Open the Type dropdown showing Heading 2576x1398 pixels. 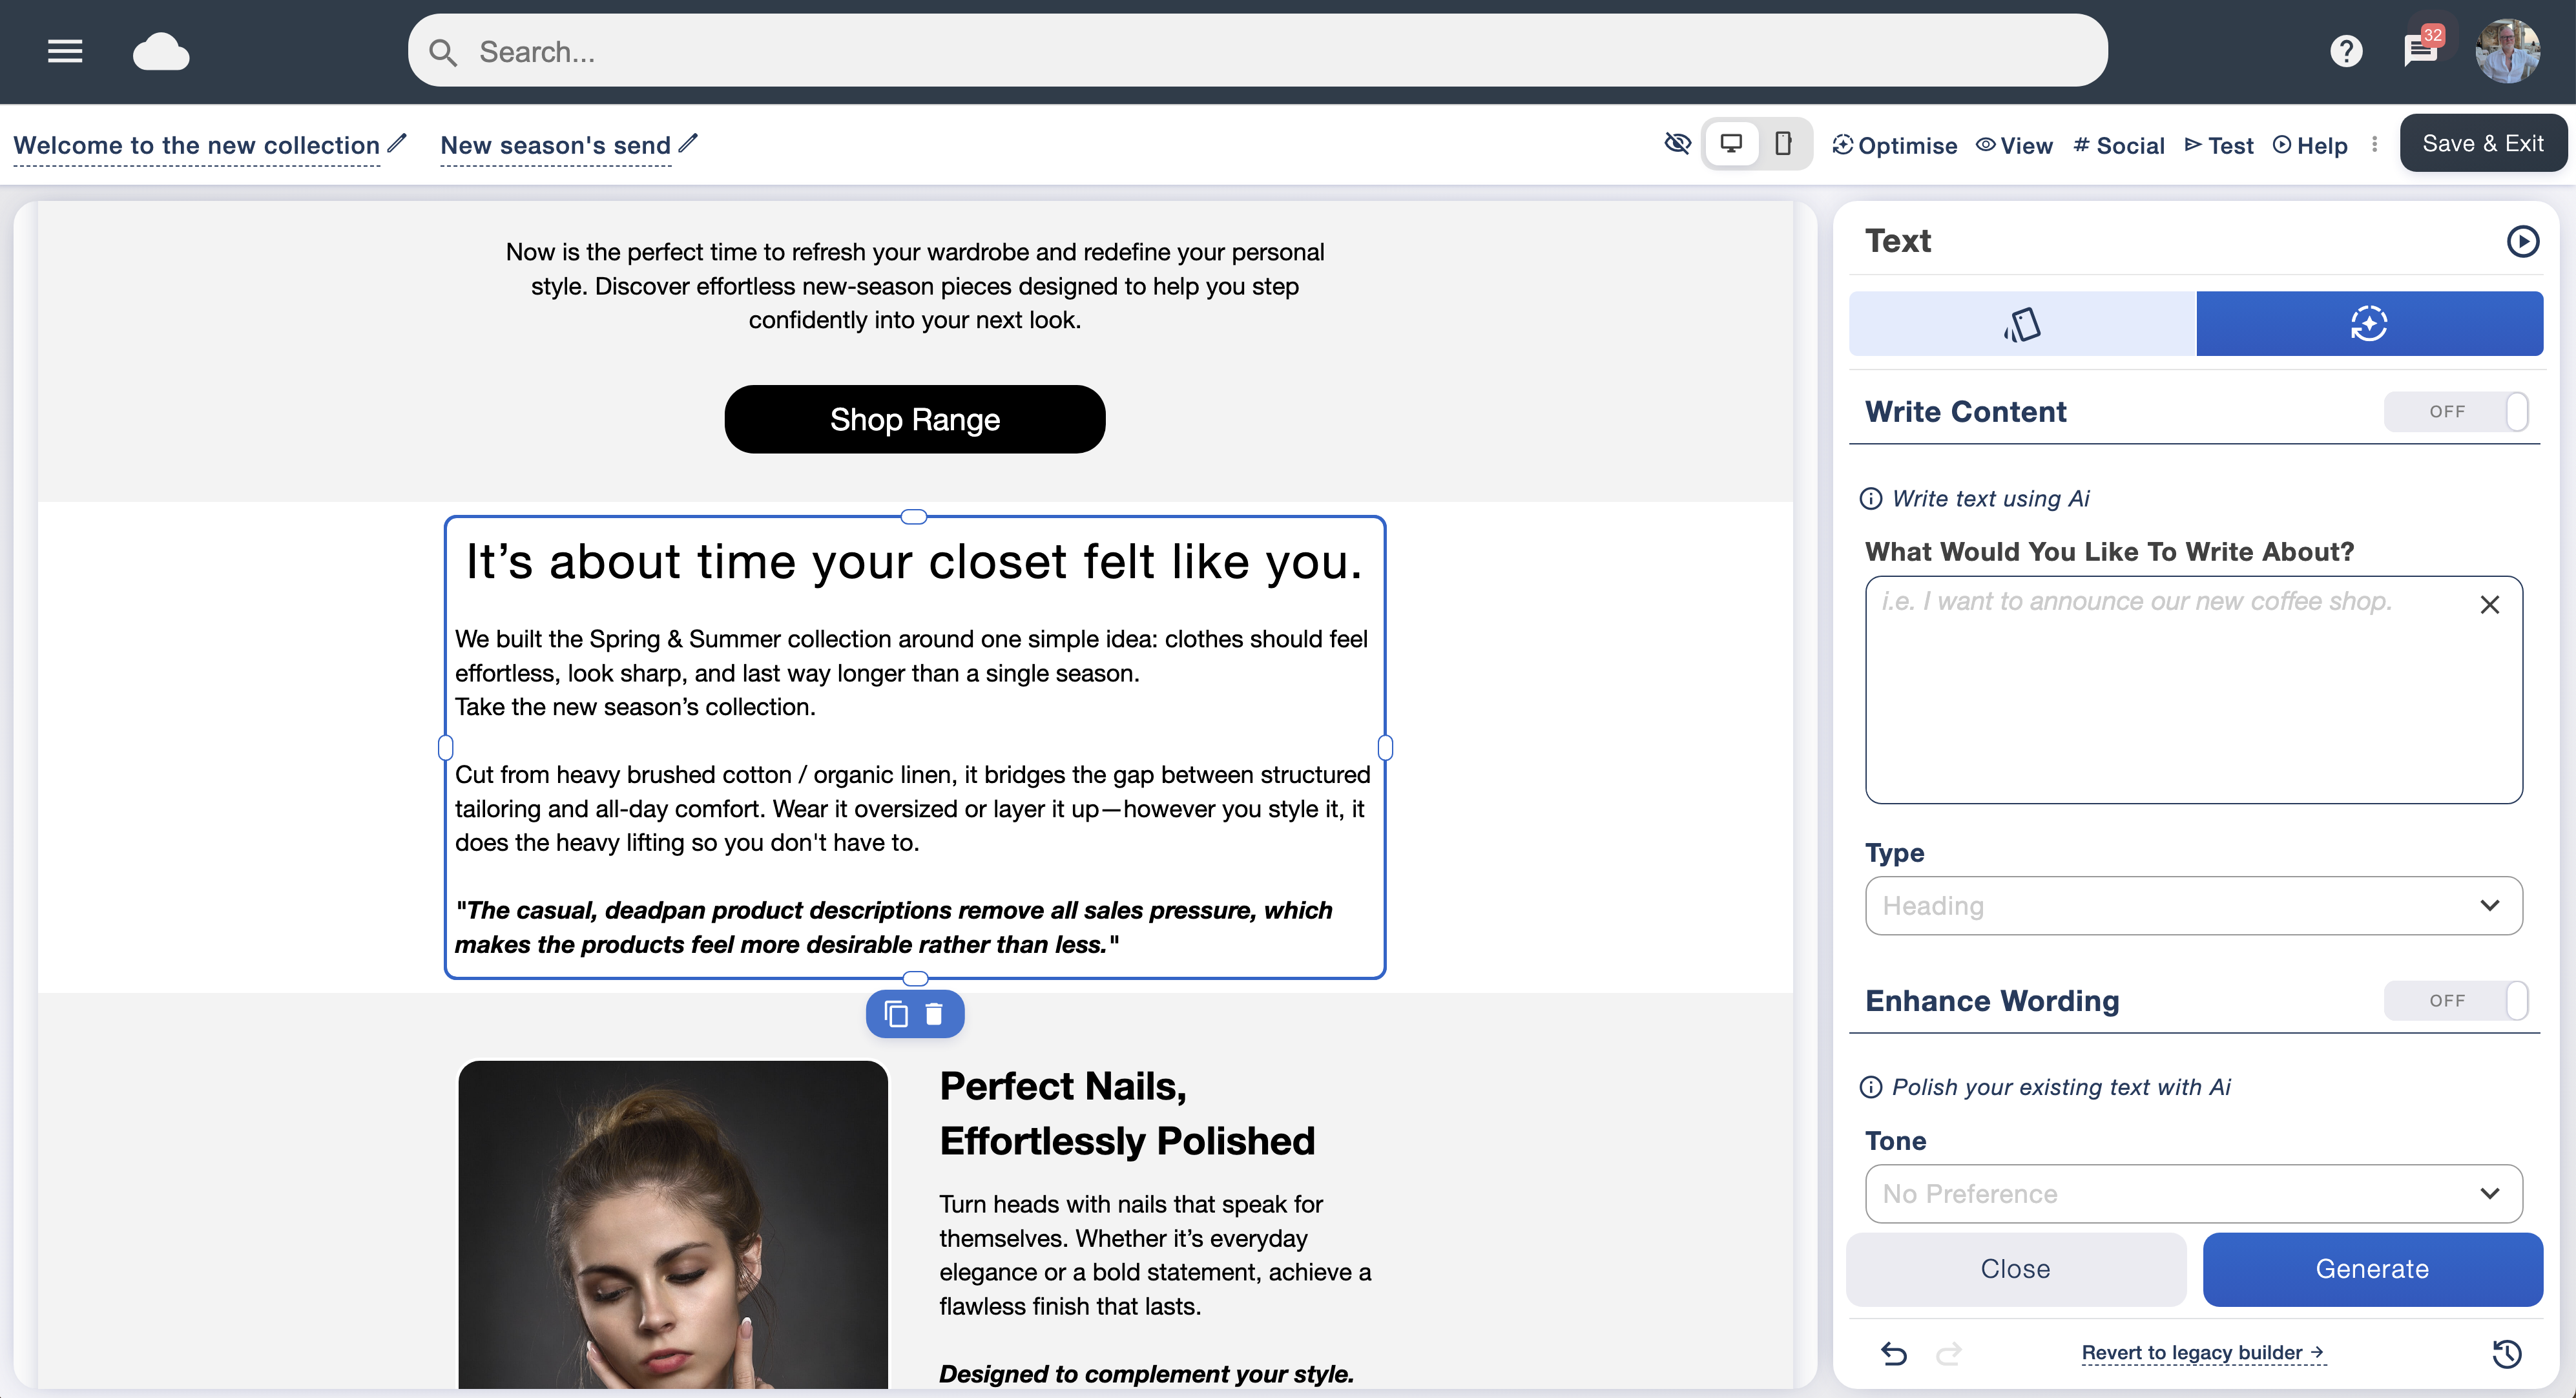click(x=2193, y=906)
